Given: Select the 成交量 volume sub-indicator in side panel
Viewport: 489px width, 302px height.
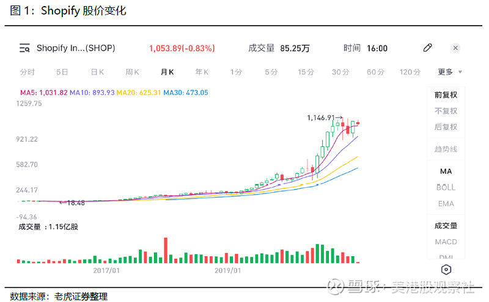Looking at the screenshot, I should (446, 226).
